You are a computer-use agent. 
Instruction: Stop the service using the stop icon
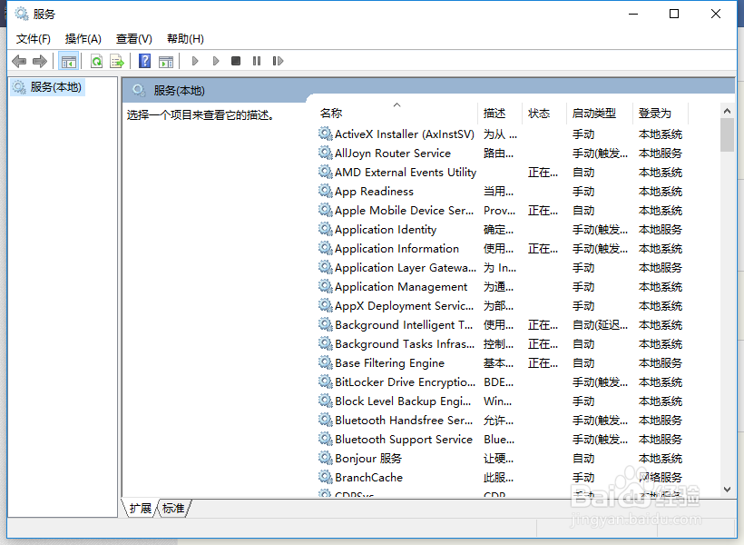236,61
